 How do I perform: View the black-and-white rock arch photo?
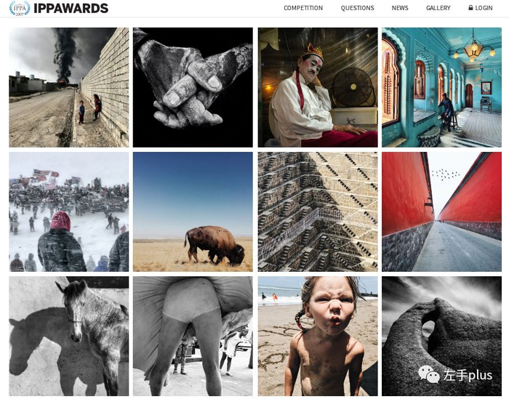442,336
